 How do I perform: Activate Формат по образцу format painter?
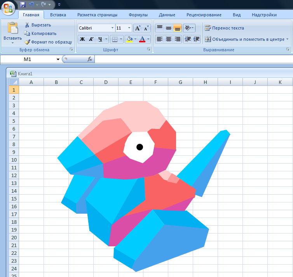[48, 42]
